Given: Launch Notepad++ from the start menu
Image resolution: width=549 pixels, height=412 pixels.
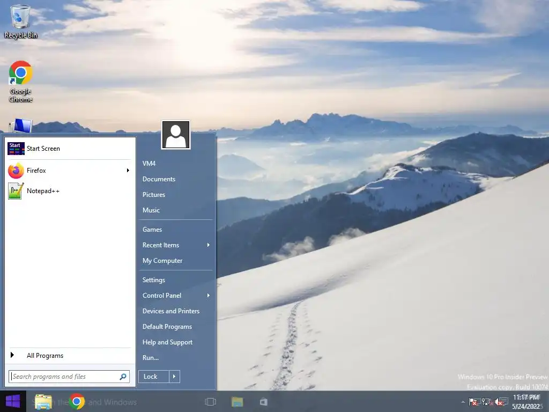Looking at the screenshot, I should pos(70,191).
